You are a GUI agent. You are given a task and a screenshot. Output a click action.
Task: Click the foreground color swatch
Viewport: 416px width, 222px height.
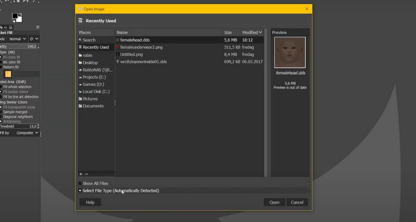15,16
